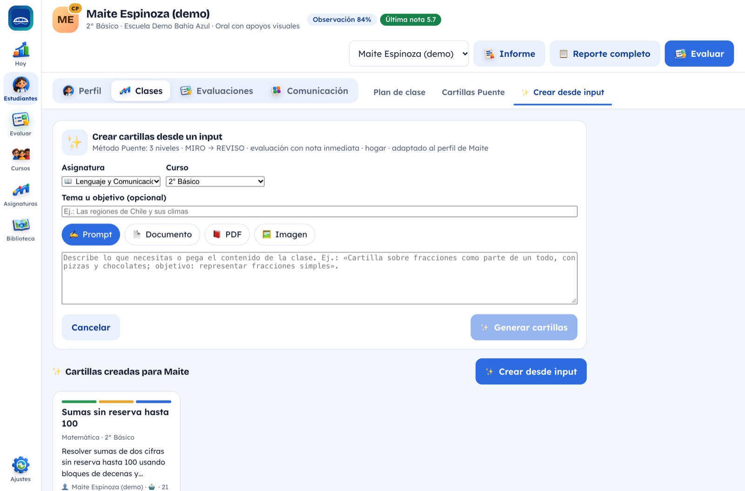Open Evaluar from the left sidebar

[20, 124]
